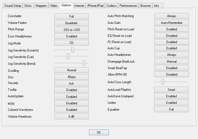Toggle the MSN Disabled setting
198x139 pixels.
coord(71,103)
